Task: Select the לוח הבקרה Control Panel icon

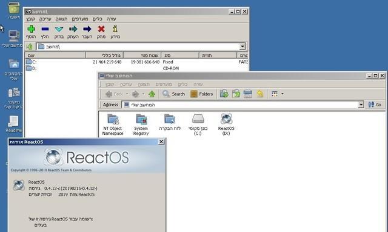Action: coord(170,122)
